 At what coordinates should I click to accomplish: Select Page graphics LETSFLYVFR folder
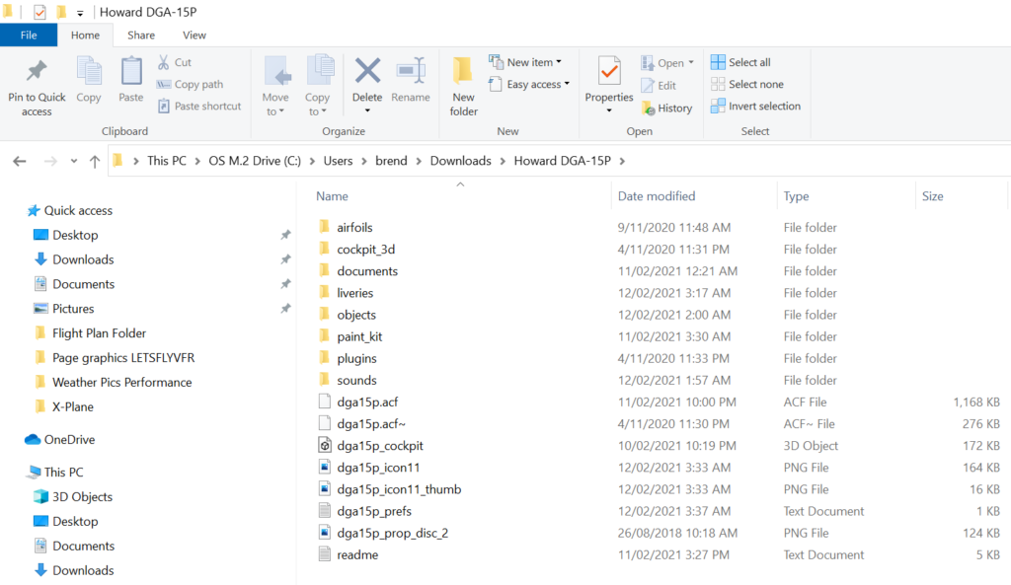[123, 357]
